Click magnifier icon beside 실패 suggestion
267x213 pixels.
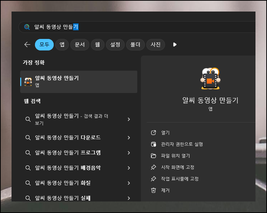28,198
